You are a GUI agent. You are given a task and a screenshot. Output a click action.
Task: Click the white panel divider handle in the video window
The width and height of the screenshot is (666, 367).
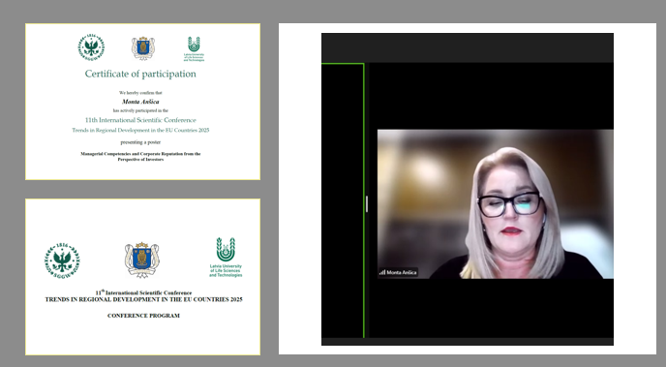[367, 204]
